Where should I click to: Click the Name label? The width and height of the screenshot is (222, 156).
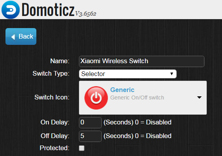(x=60, y=61)
